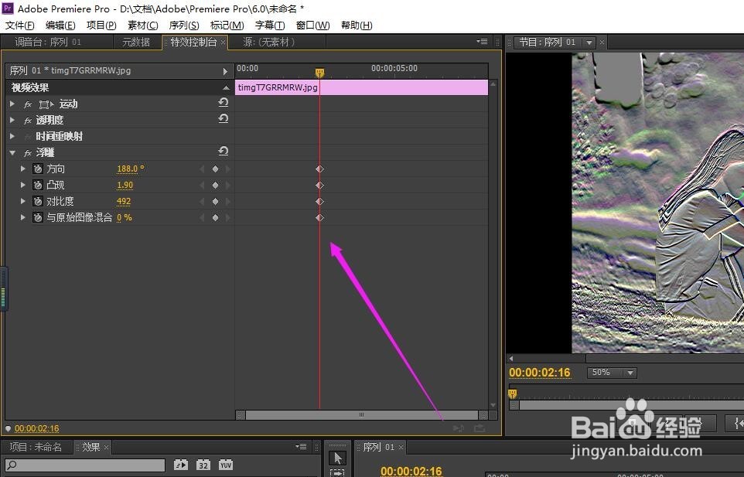Filter by YUV effects icon

[225, 465]
